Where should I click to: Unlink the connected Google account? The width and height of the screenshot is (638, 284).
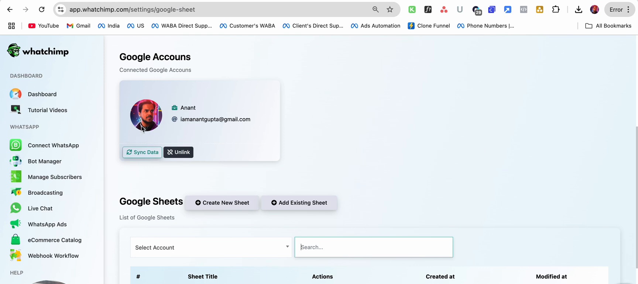point(178,152)
